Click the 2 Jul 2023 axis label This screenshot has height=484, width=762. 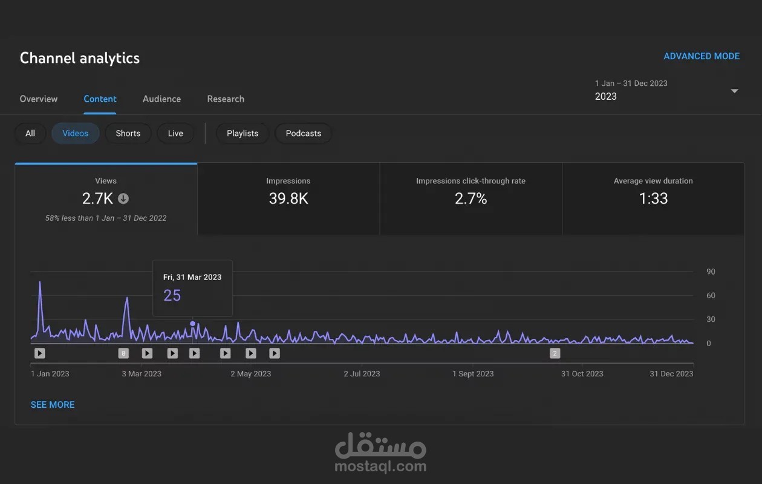pos(362,374)
